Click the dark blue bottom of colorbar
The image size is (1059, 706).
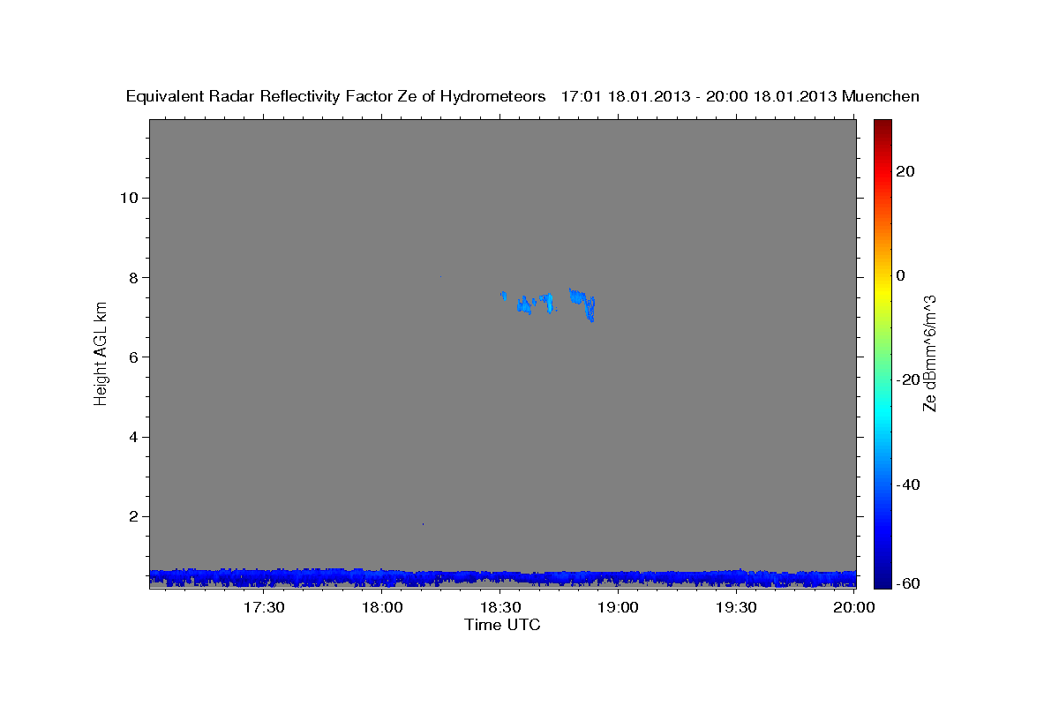coord(882,581)
